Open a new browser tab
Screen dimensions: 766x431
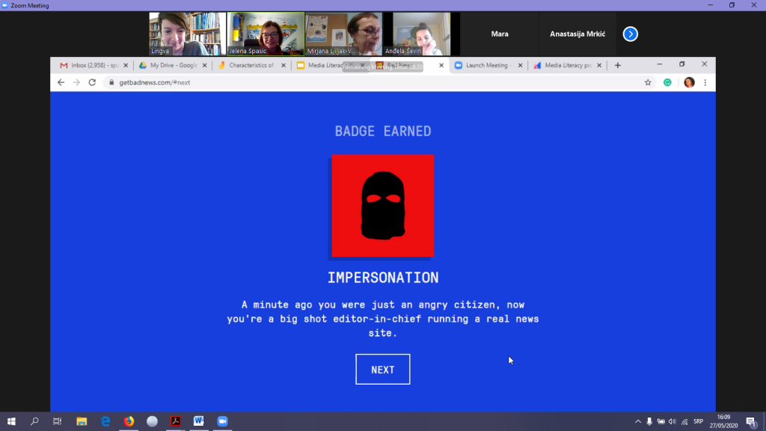[617, 65]
